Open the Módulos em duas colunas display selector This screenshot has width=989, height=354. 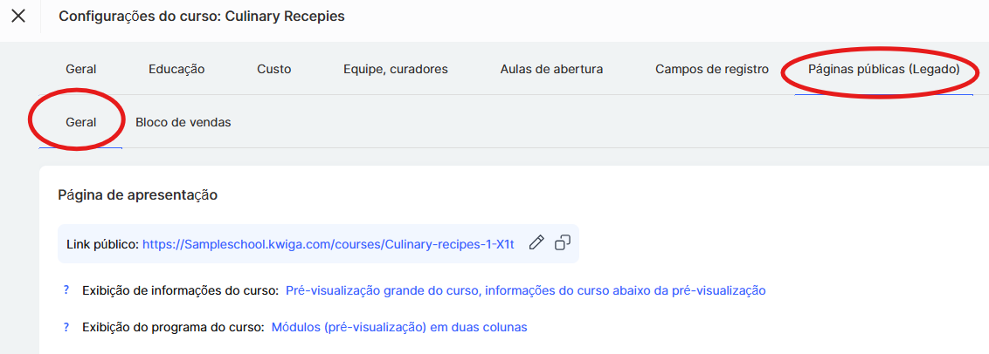tap(398, 327)
